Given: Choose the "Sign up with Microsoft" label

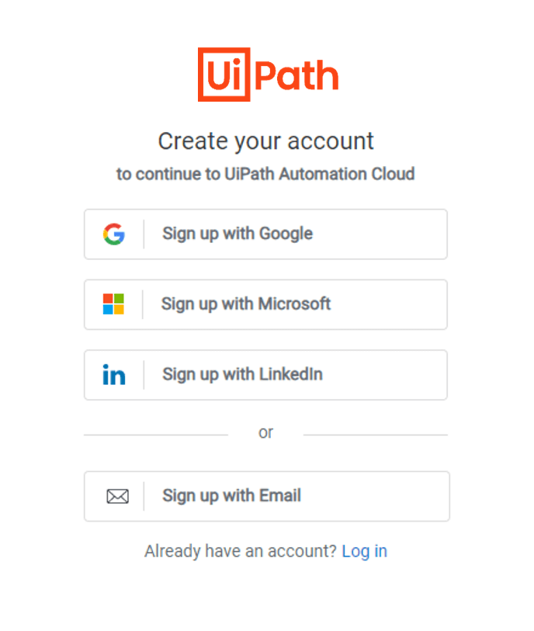Looking at the screenshot, I should (246, 303).
